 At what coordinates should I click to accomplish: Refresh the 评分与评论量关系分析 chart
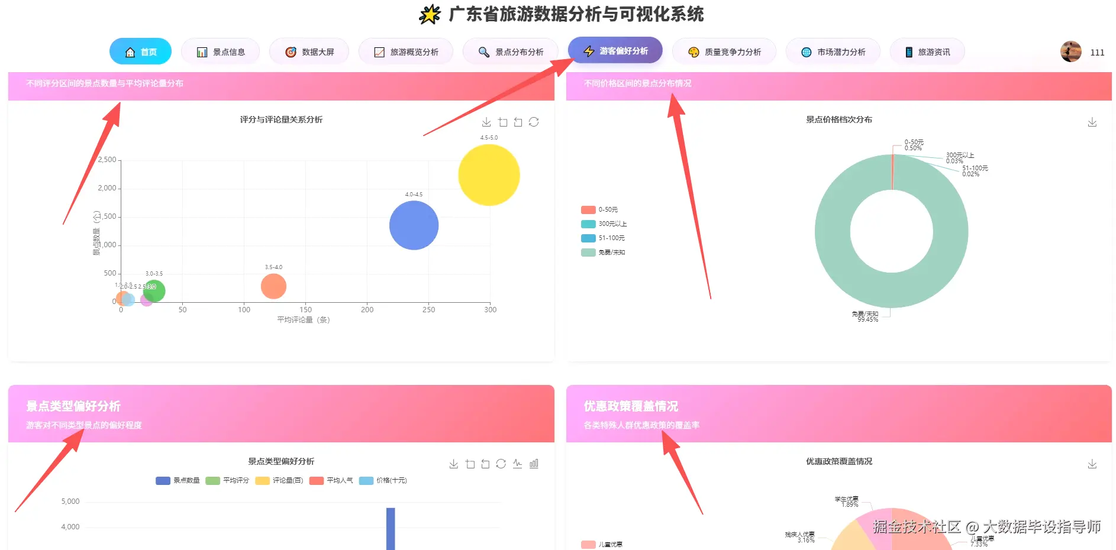tap(534, 122)
